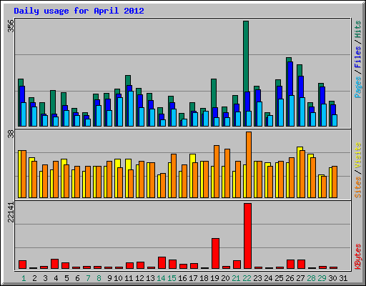Click day 19 on the x-axis

pos(214,278)
